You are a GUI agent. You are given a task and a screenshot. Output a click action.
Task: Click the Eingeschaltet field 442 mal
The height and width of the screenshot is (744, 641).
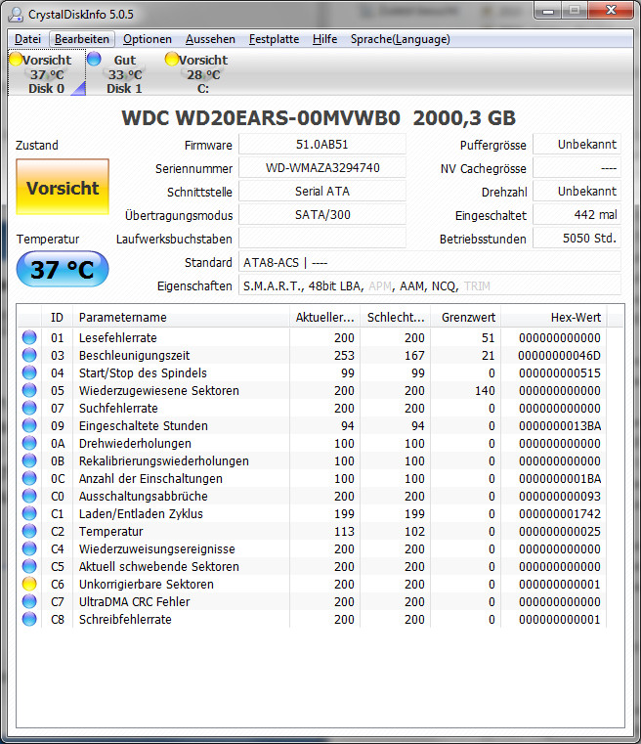[577, 214]
